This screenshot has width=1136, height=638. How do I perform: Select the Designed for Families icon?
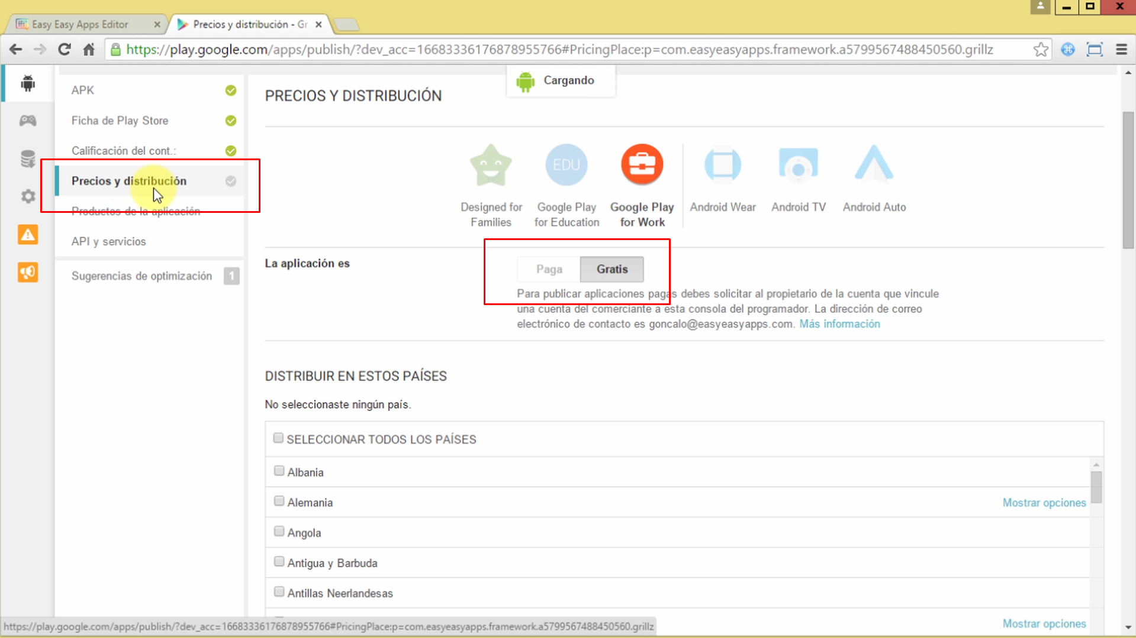491,166
